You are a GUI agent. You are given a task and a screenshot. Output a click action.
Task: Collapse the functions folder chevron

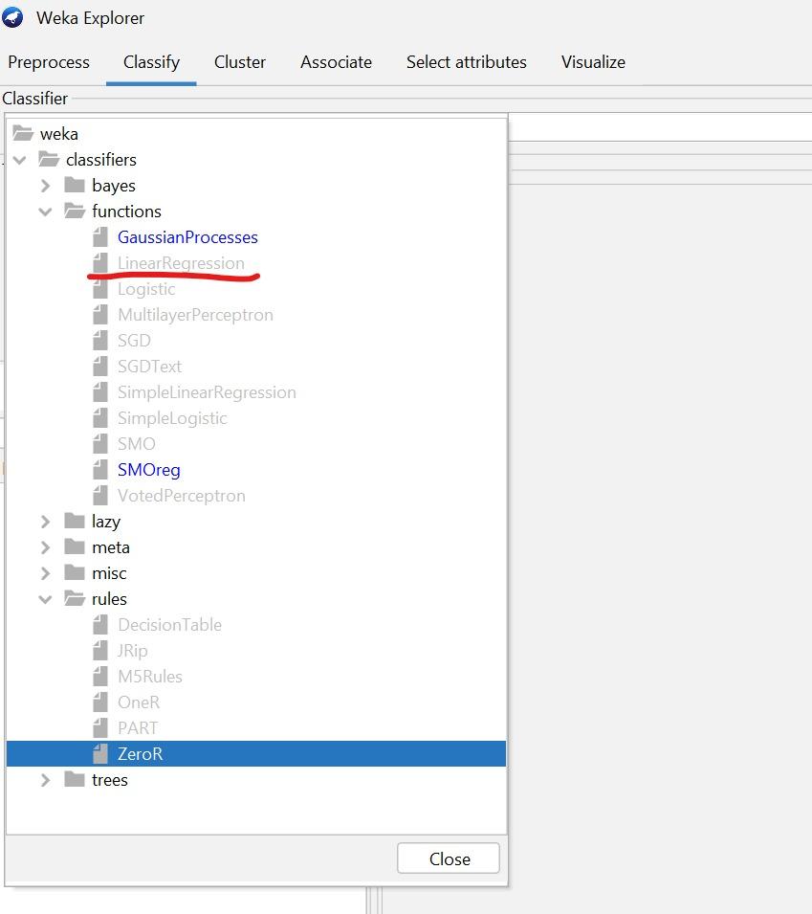coord(46,212)
